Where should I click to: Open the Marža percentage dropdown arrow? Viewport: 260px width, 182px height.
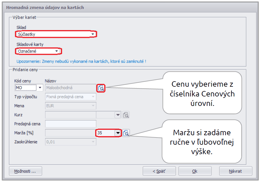(117, 133)
